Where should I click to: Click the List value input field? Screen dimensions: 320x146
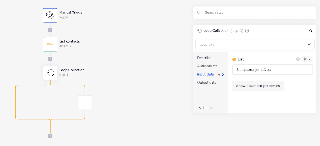tap(272, 70)
